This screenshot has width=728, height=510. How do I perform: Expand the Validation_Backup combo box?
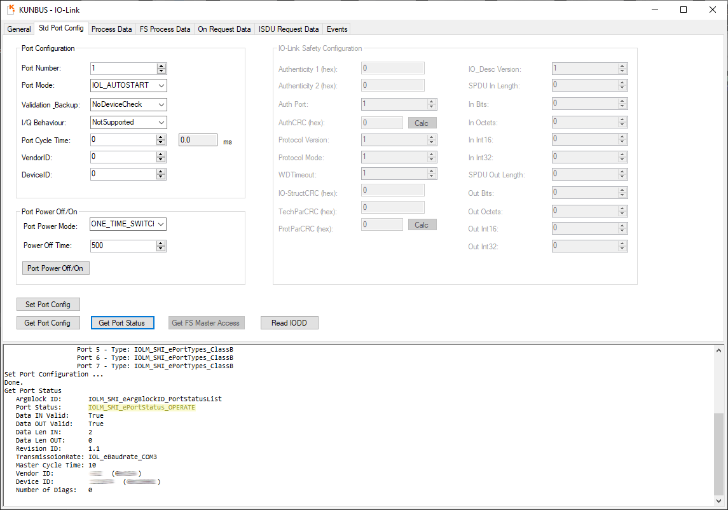(161, 104)
